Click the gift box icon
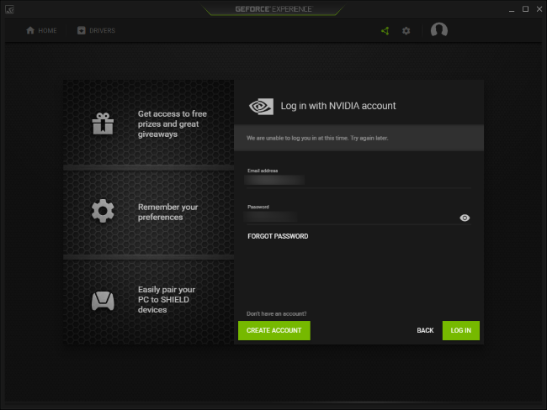Viewport: 547px width, 410px height. click(x=103, y=124)
